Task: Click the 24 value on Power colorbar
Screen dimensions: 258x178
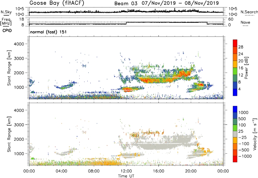Action: point(241,54)
